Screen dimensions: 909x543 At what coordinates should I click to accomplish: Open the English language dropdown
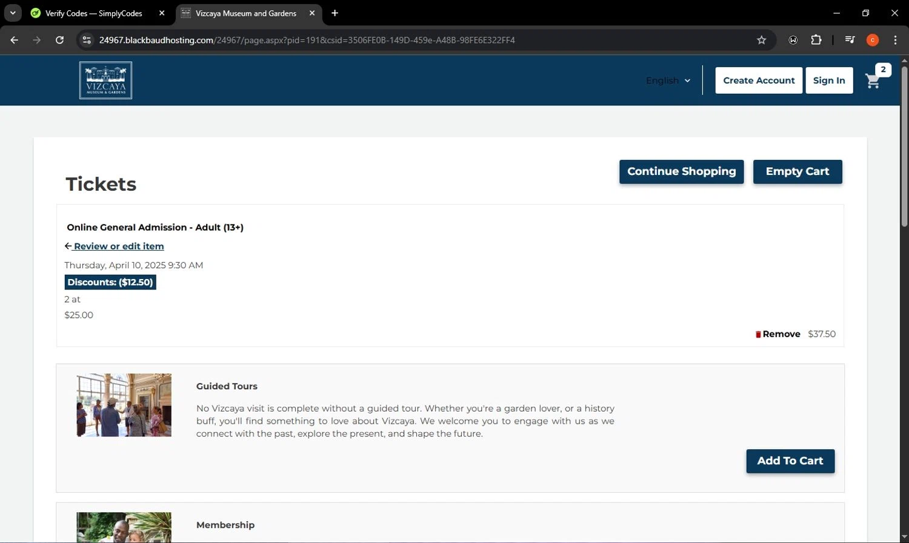[668, 81]
